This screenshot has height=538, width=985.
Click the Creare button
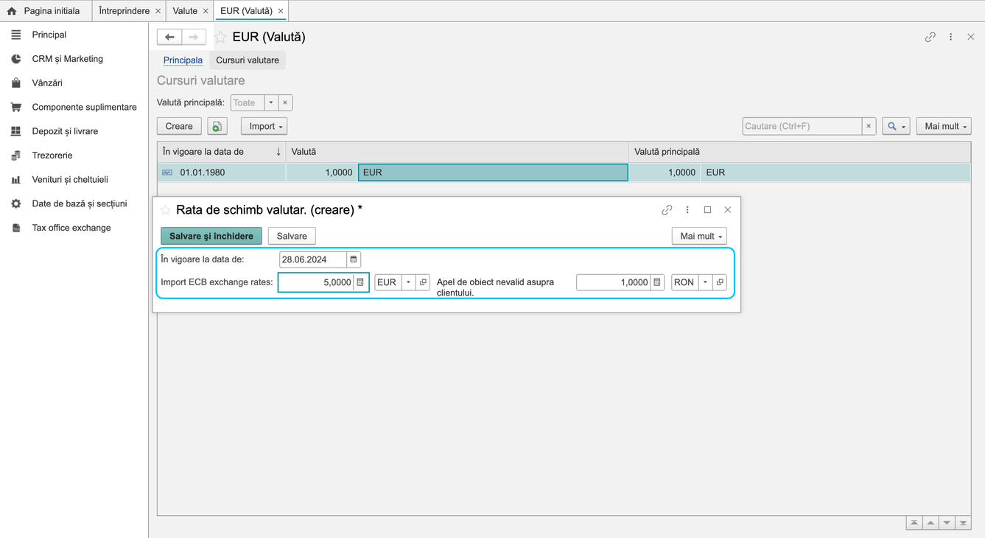[x=179, y=126]
